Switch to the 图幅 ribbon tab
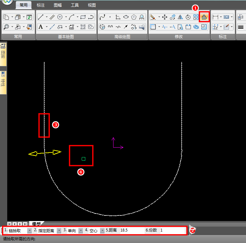Viewport: 246px width, 243px height. point(58,5)
